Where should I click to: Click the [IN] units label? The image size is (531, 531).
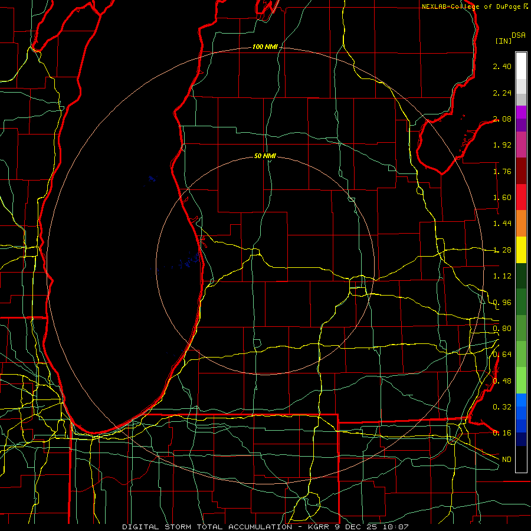click(503, 41)
